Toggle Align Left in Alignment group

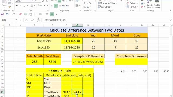[52, 6]
